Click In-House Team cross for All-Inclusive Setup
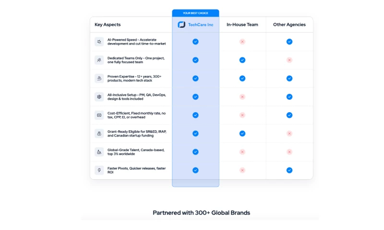384x230 pixels. click(242, 97)
